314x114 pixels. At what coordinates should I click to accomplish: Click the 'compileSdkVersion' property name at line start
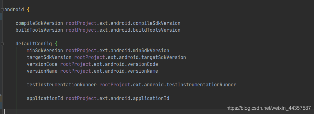tap(39, 23)
